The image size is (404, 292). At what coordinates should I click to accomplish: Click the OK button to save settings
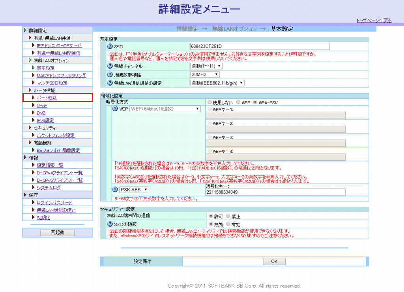[274, 262]
